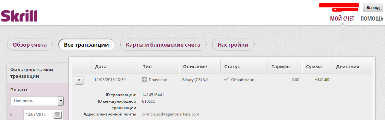Open ПОМОЩЬ menu item
Screen dimensions: 385x120
(x=372, y=19)
